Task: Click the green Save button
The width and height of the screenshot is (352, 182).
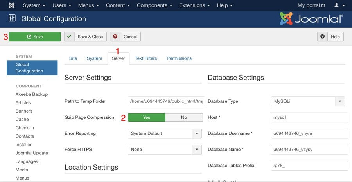Action: [35, 37]
